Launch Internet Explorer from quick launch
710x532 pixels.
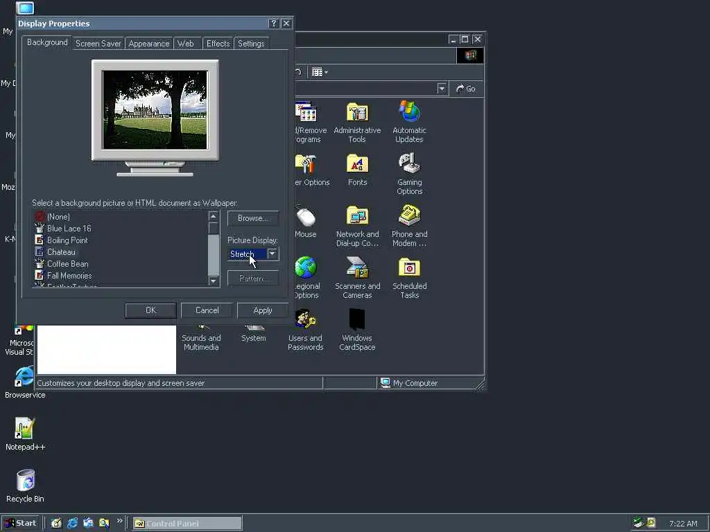(x=72, y=524)
